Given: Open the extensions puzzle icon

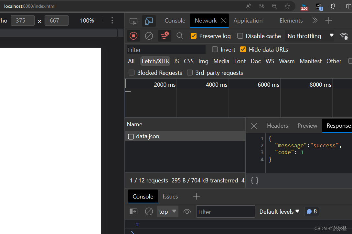Looking at the screenshot, I should tap(333, 6).
